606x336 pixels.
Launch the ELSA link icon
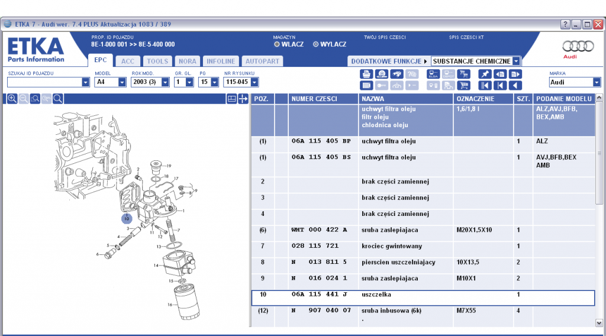(x=433, y=74)
